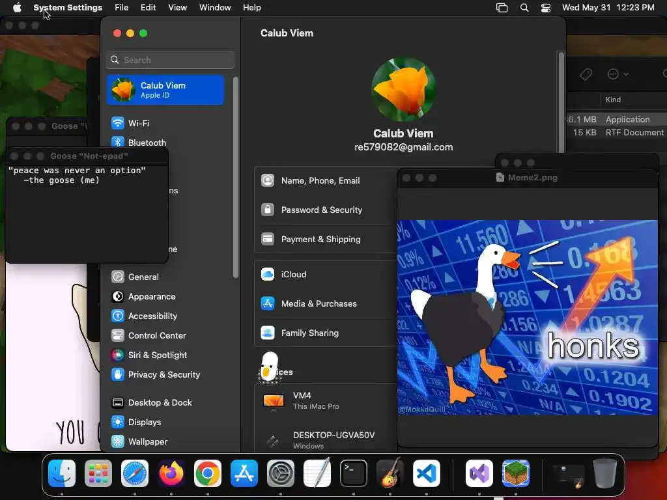Image resolution: width=667 pixels, height=500 pixels.
Task: Click the Apple ID pane scrollbar
Action: click(561, 102)
